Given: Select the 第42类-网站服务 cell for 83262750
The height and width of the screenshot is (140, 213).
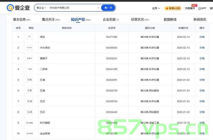Looking at the screenshot, I should click(x=150, y=91).
